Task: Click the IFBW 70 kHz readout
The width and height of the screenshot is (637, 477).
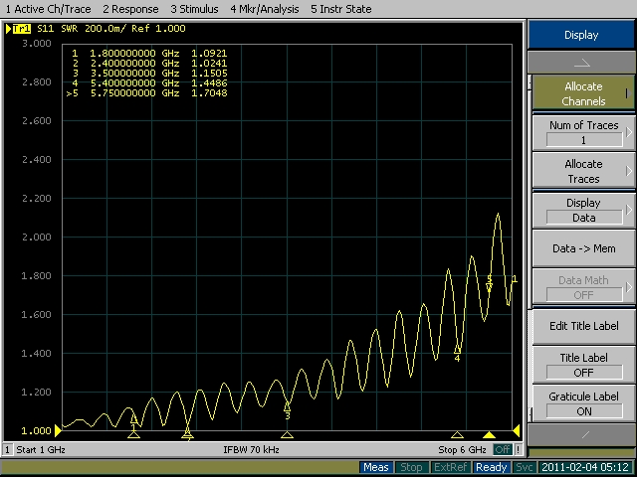Action: click(251, 450)
